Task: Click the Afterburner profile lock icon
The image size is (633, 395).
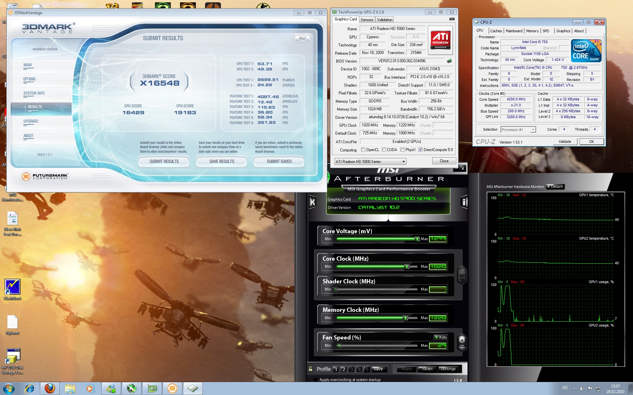Action: [x=310, y=369]
